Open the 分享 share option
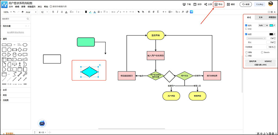278x135 pixels. point(208,4)
